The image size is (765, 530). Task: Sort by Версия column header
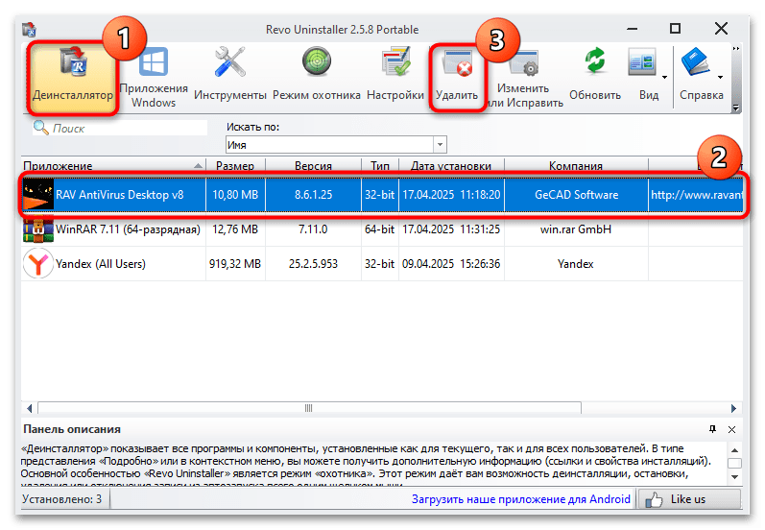click(313, 165)
